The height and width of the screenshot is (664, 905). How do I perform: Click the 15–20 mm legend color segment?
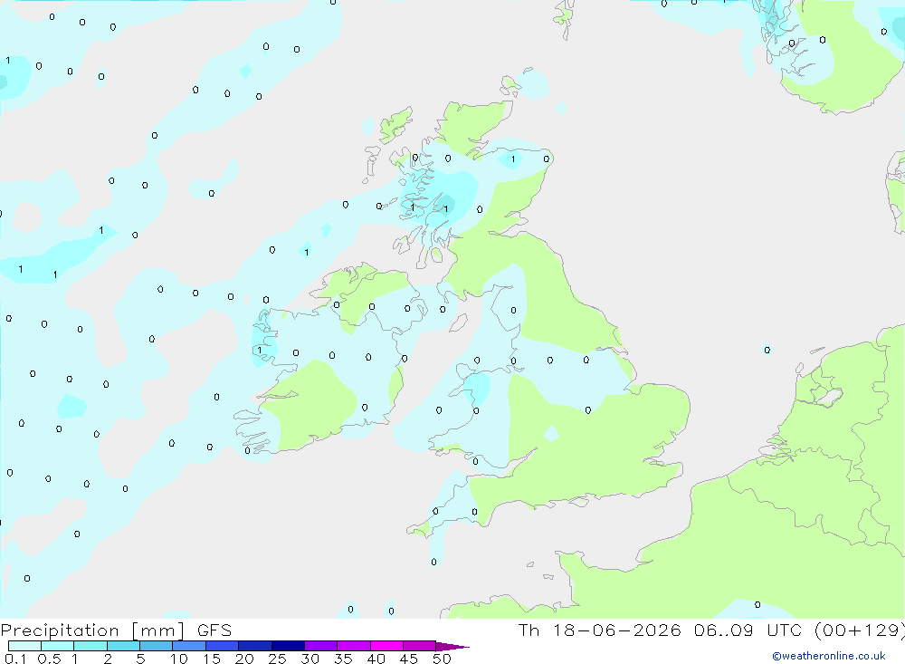(222, 646)
